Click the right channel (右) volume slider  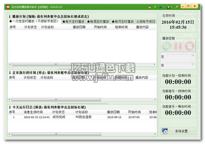180,63
